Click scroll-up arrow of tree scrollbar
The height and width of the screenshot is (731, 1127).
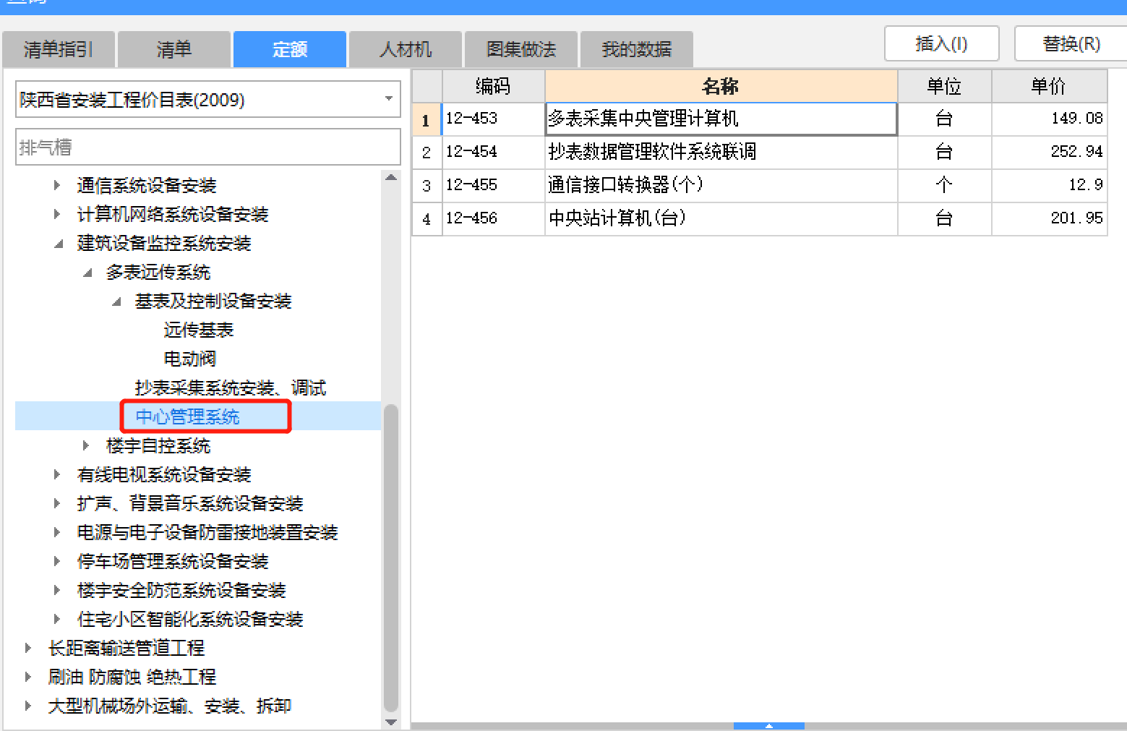click(391, 177)
